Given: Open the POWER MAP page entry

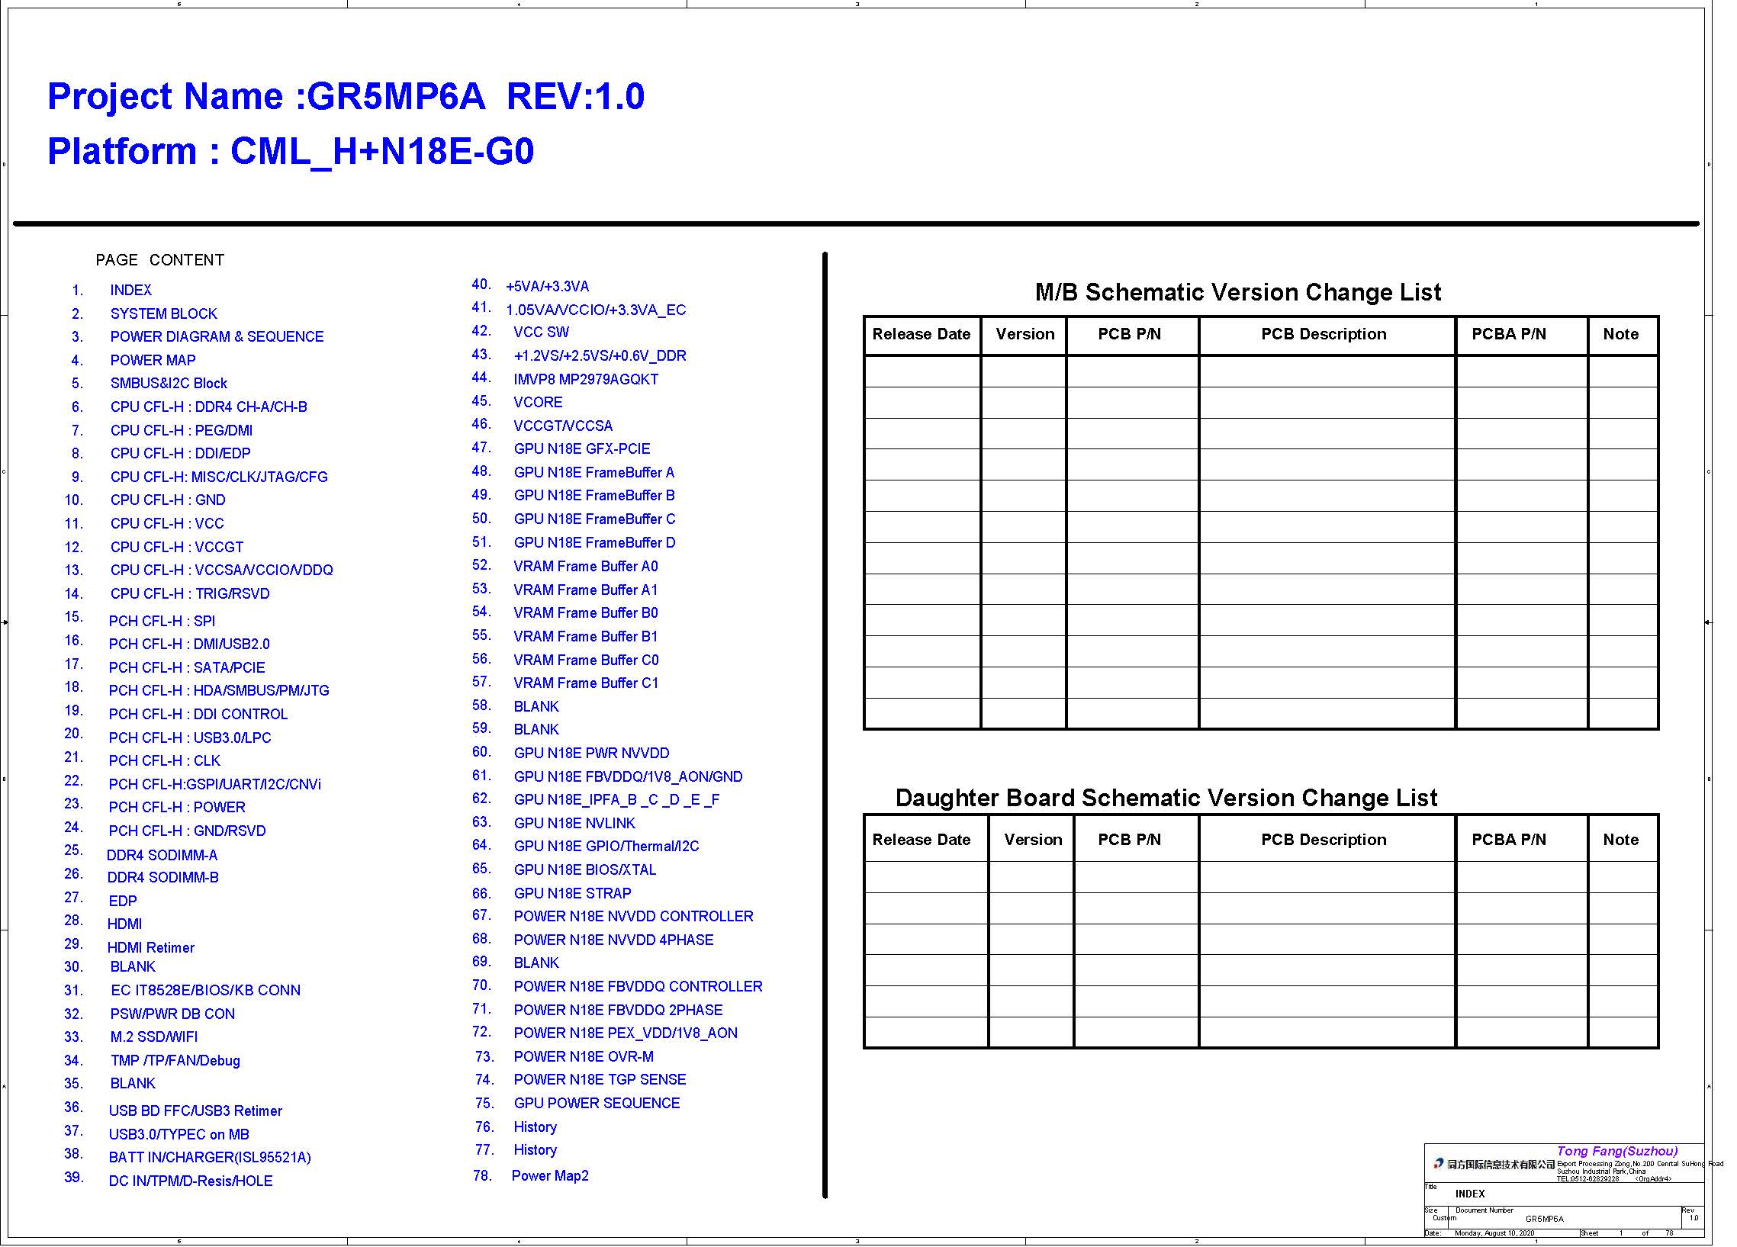Looking at the screenshot, I should 153,362.
